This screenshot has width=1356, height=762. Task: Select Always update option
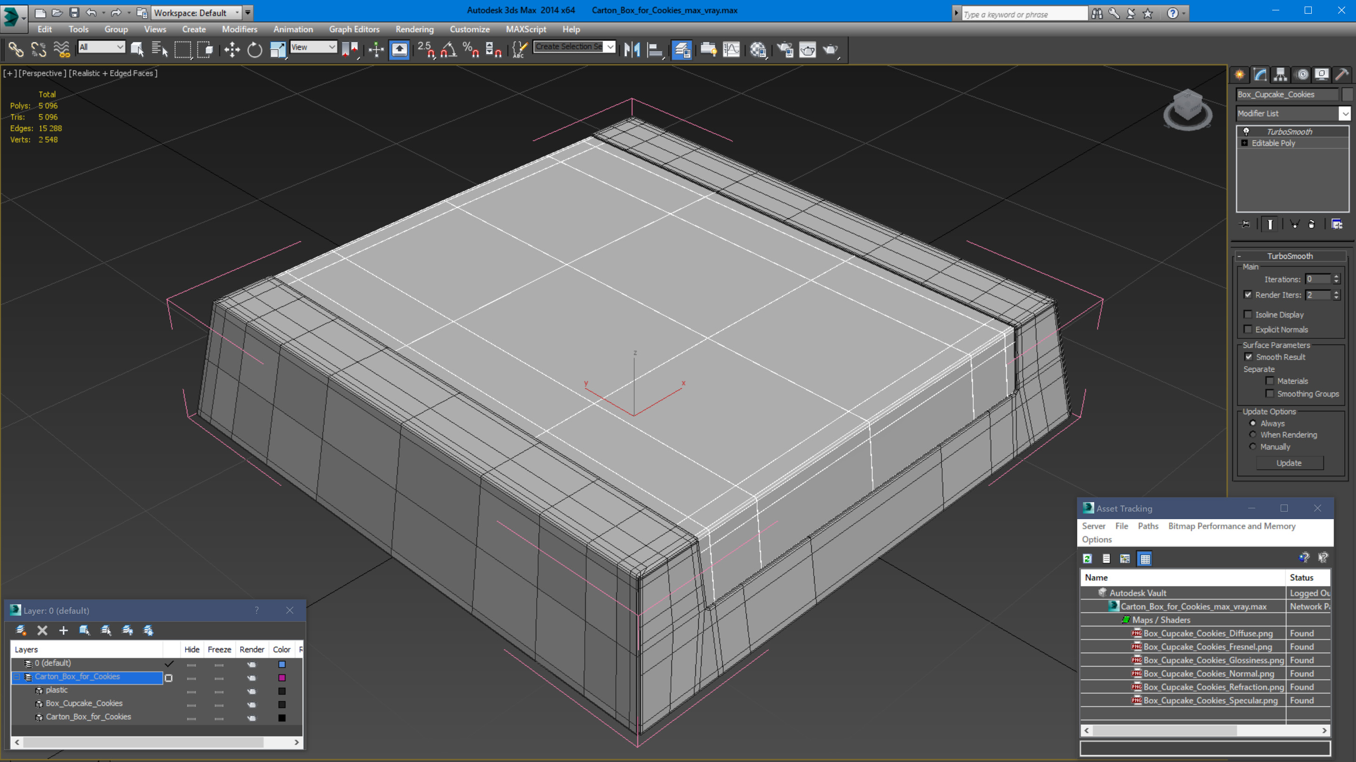(1253, 423)
